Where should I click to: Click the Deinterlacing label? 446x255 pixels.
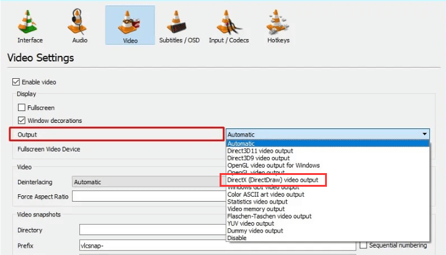tap(35, 182)
